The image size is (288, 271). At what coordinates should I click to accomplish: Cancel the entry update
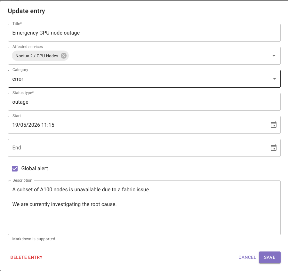(x=247, y=257)
